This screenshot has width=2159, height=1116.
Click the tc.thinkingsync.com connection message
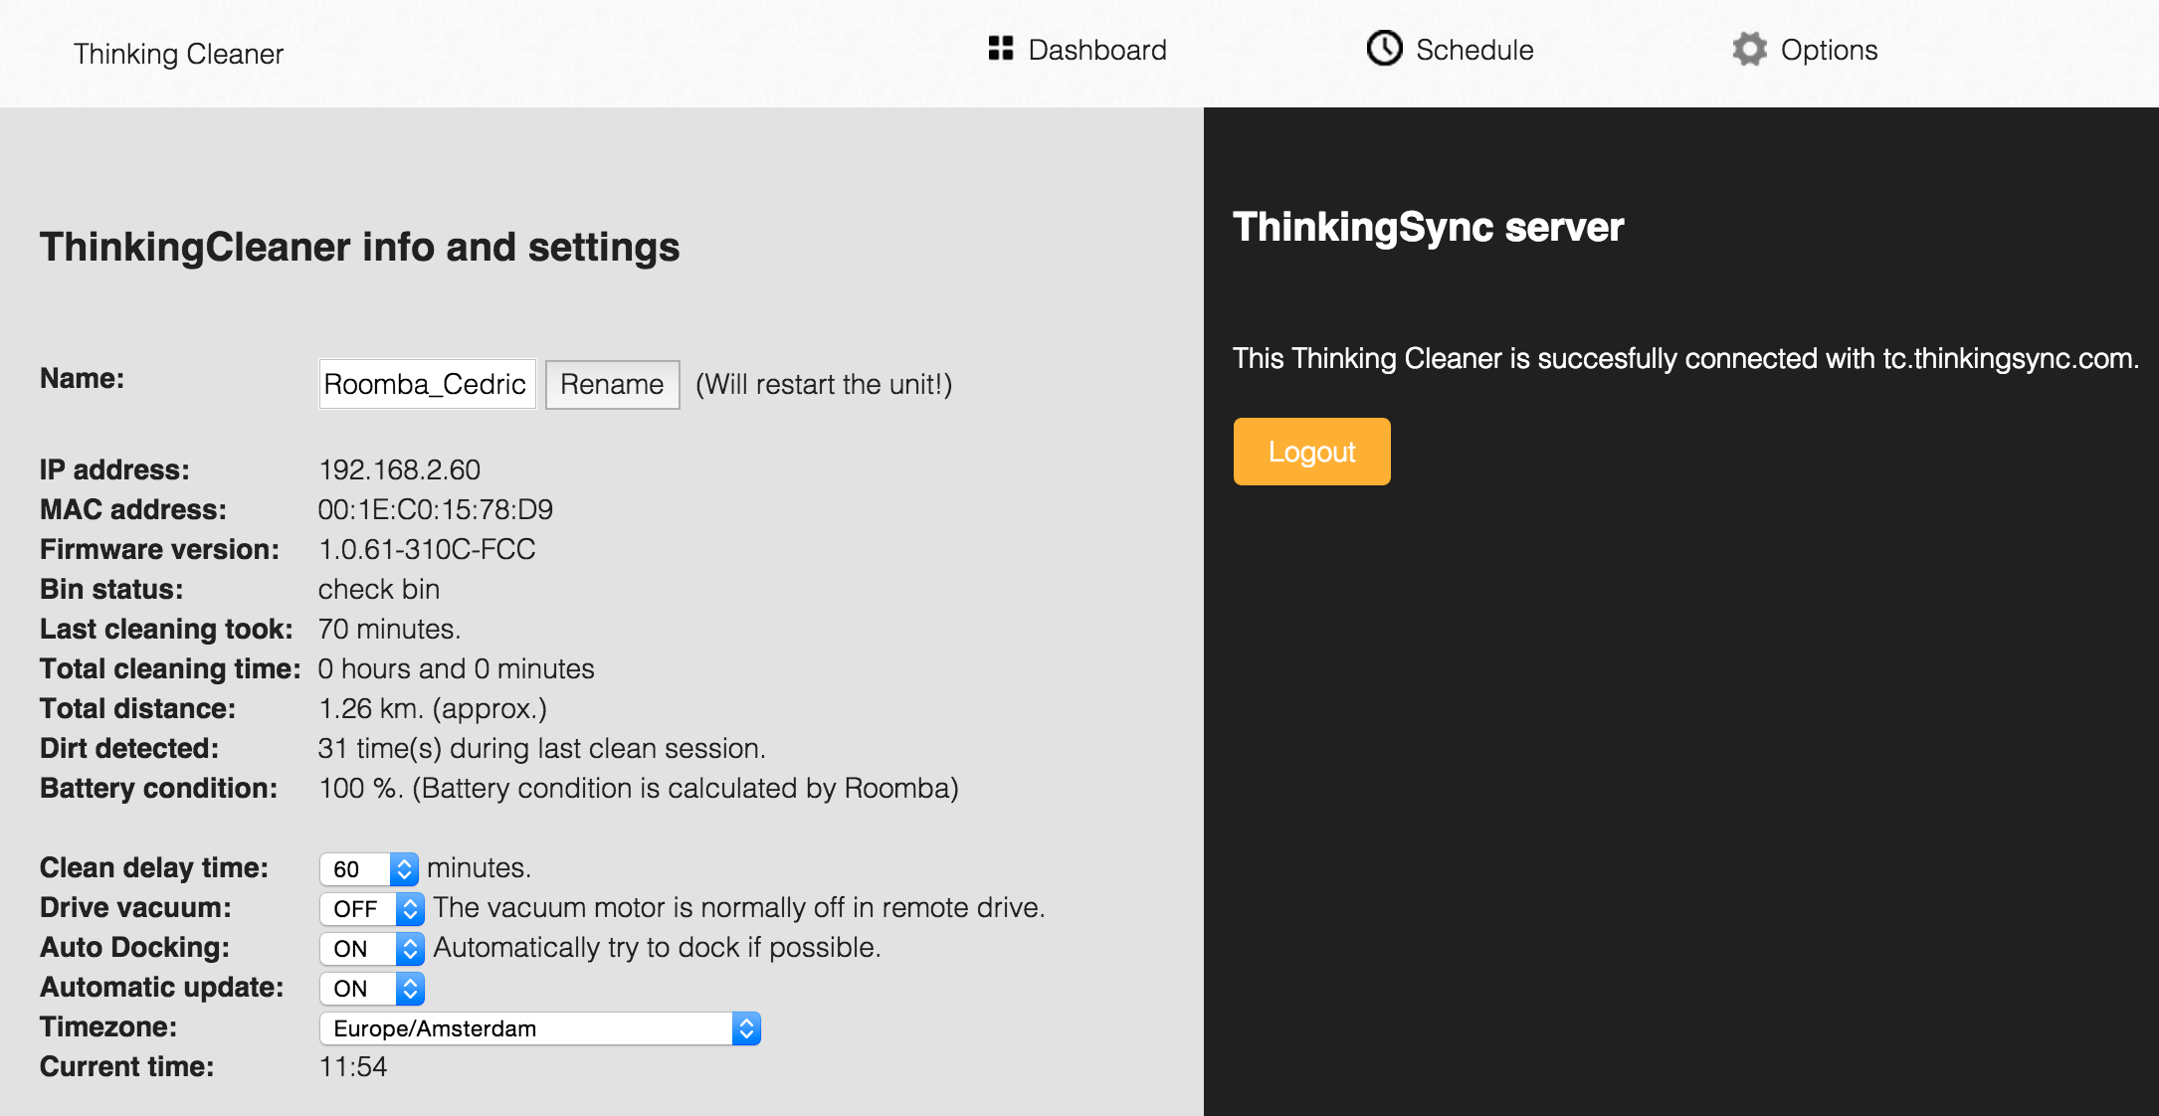point(1686,358)
